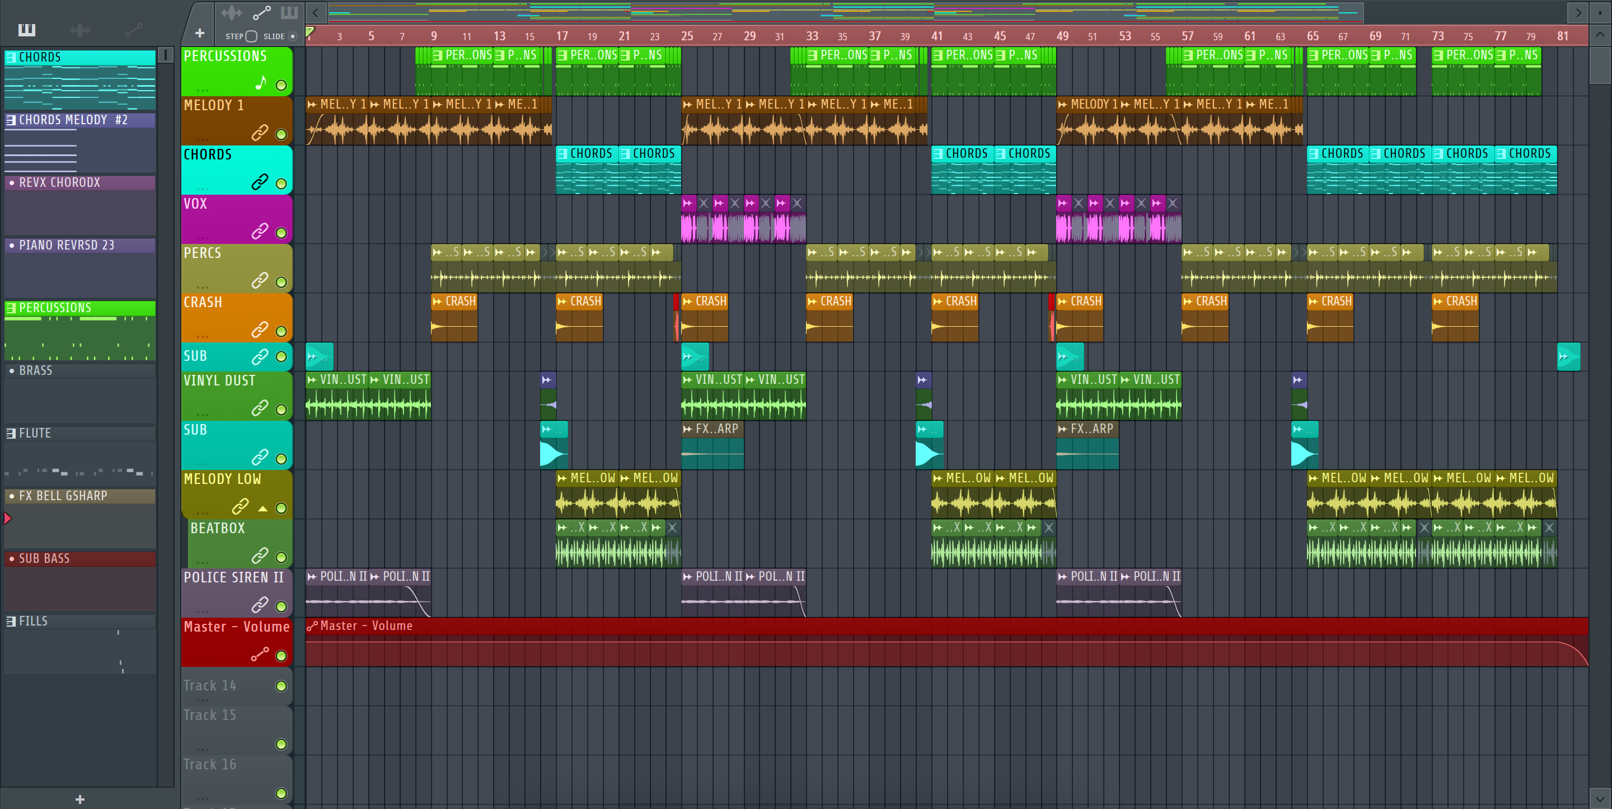The image size is (1612, 809).
Task: Enable STEP mode checkbox
Action: [x=251, y=36]
